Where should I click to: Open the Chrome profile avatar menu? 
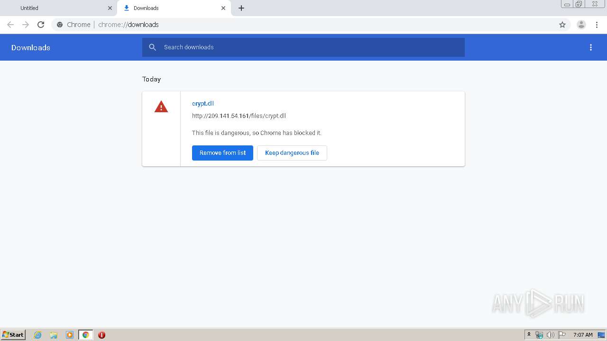pos(581,25)
